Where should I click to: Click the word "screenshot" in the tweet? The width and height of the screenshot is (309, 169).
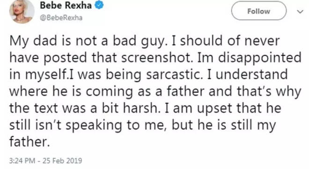tap(157, 58)
